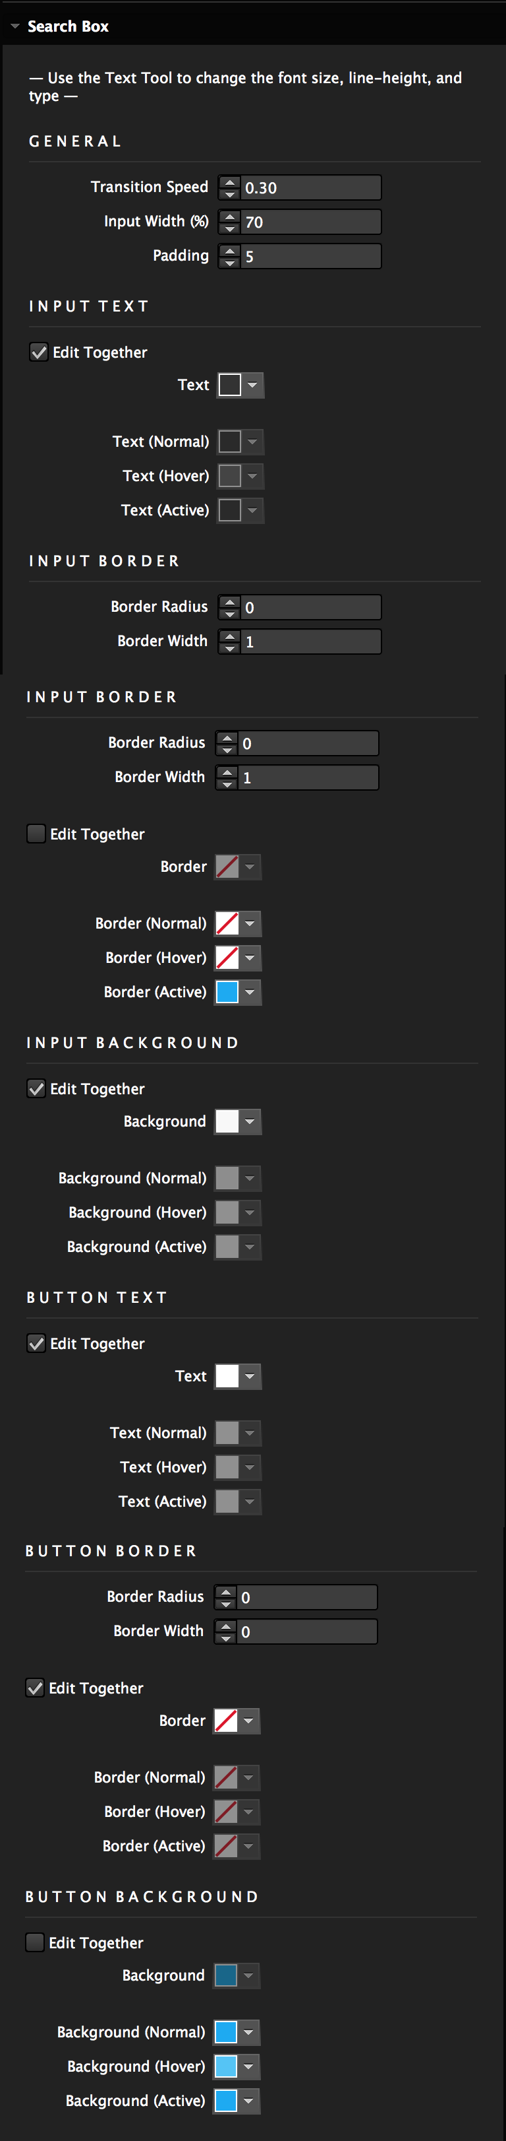Open the Border (Hover) swatch under Input Border

[x=227, y=958]
